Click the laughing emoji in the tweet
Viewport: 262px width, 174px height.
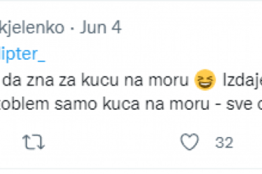[205, 82]
